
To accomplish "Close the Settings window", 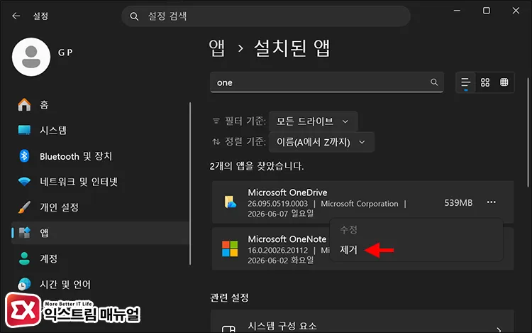I will (x=516, y=11).
